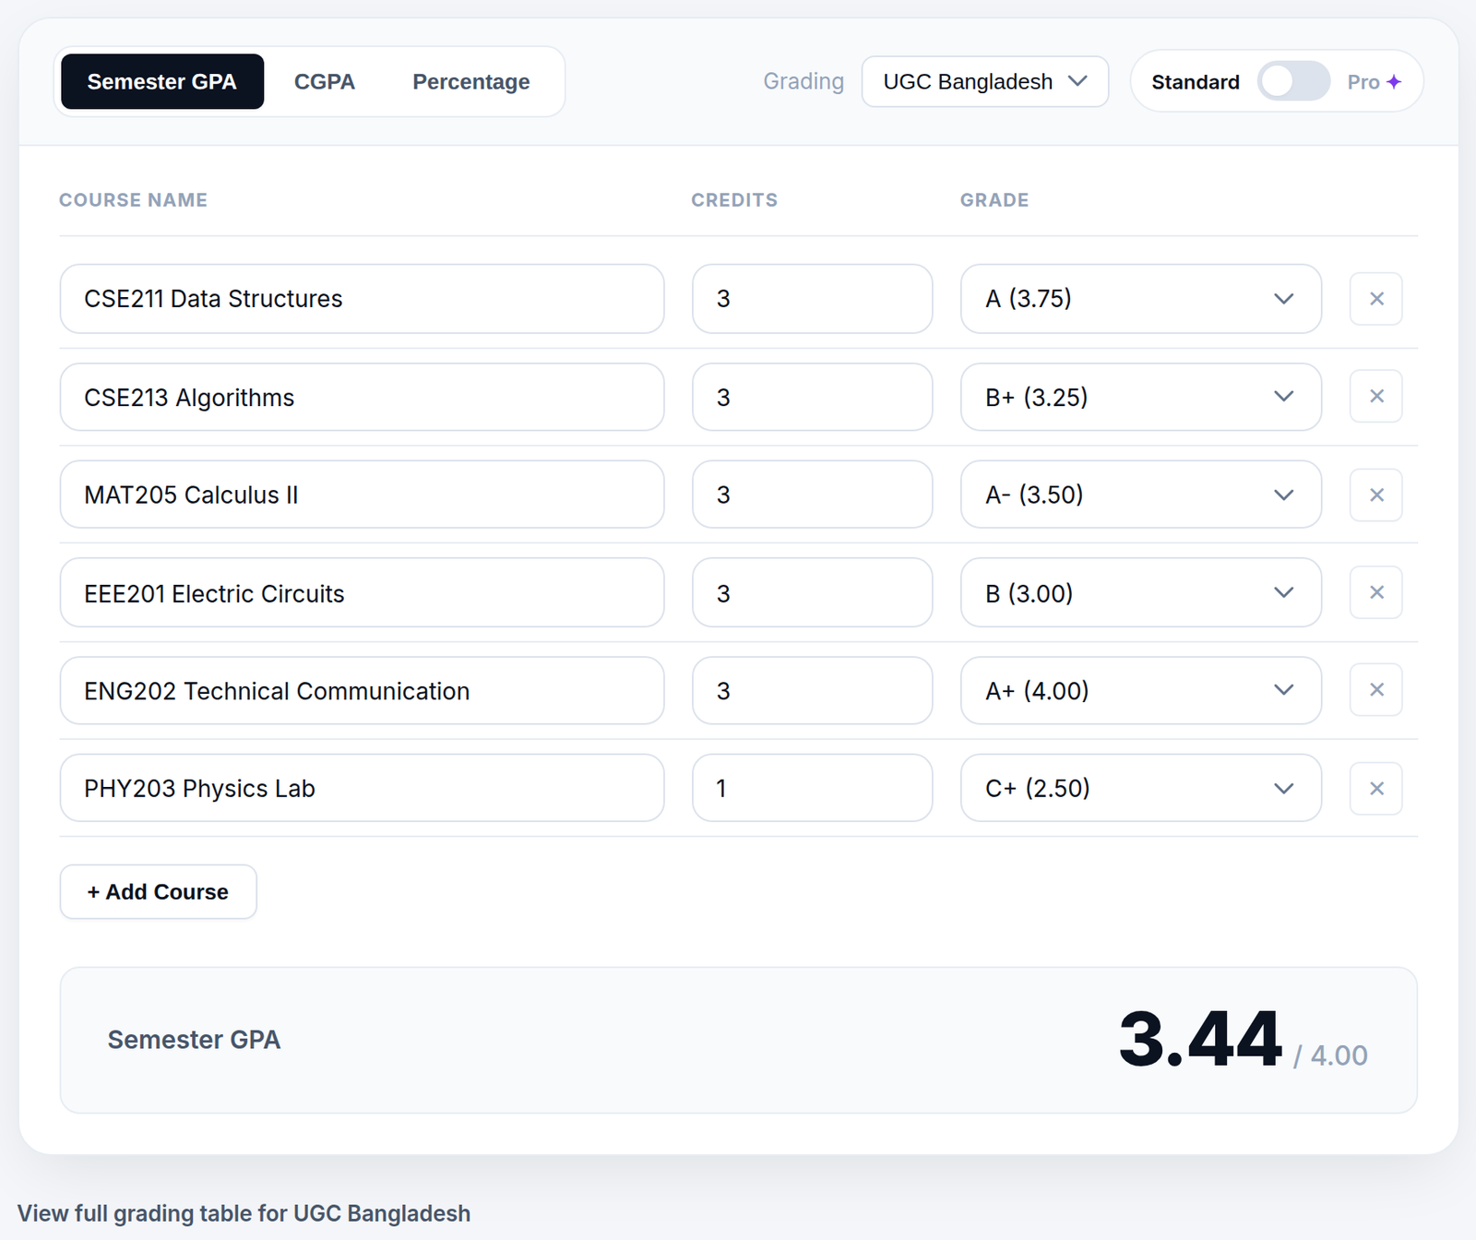This screenshot has width=1476, height=1240.
Task: Open the A (3.75) grade dropdown
Action: pyautogui.click(x=1141, y=299)
